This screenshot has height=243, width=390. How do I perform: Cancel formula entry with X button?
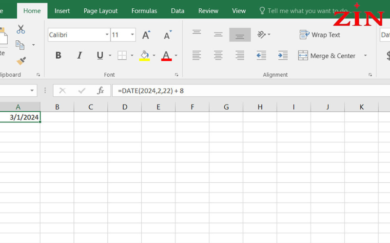[x=62, y=91]
